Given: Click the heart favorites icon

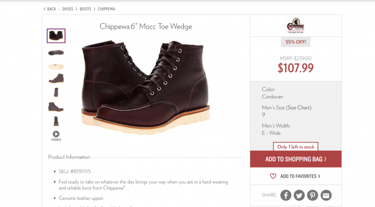Looking at the screenshot, I should pos(273,176).
